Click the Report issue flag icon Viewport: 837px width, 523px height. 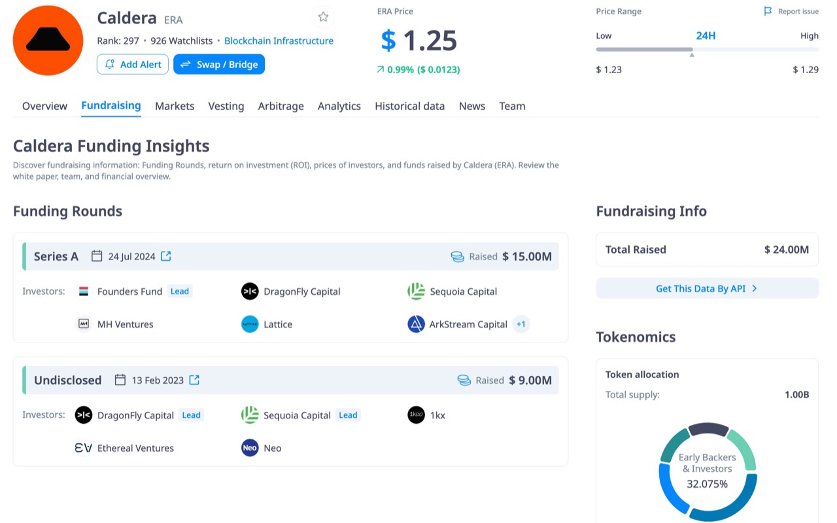[x=768, y=12]
